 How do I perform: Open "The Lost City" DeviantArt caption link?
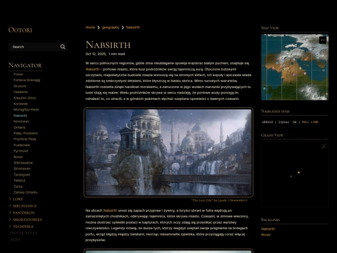pyautogui.click(x=218, y=201)
